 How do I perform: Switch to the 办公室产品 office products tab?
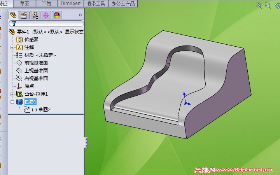[123, 3]
